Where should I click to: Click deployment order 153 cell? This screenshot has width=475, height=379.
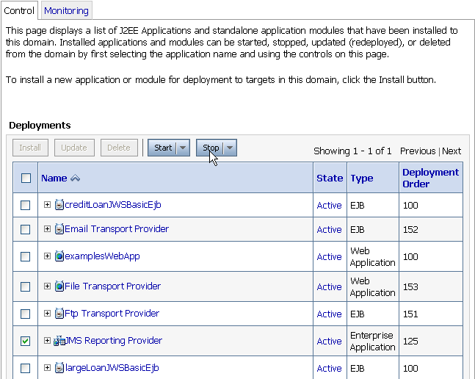point(431,286)
